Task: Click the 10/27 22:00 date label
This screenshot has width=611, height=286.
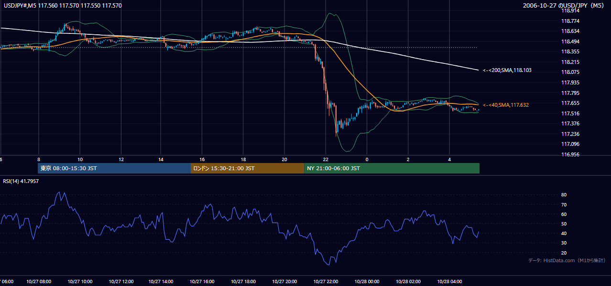Action: (326, 282)
